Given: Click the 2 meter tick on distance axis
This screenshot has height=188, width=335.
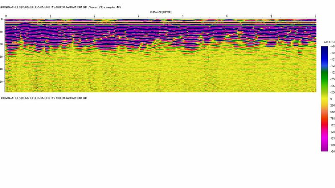Looking at the screenshot, I should tap(94, 16).
